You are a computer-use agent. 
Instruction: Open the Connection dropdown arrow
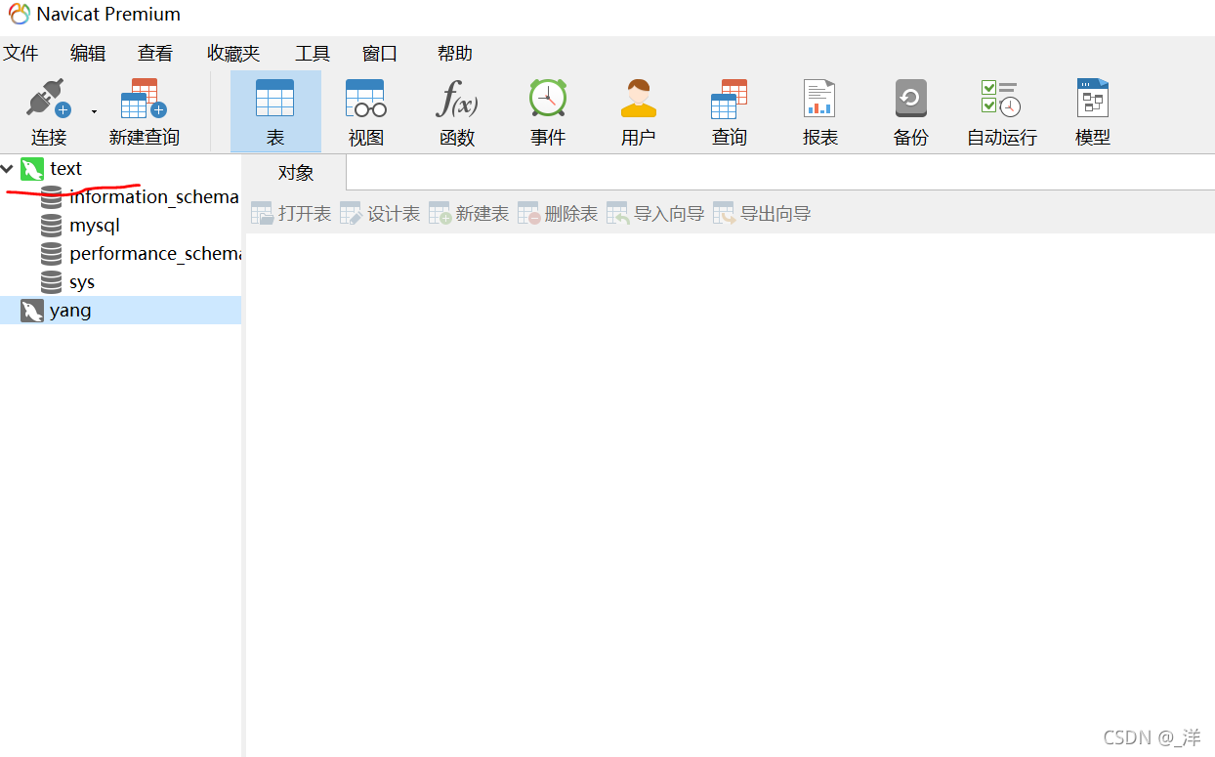pos(95,111)
